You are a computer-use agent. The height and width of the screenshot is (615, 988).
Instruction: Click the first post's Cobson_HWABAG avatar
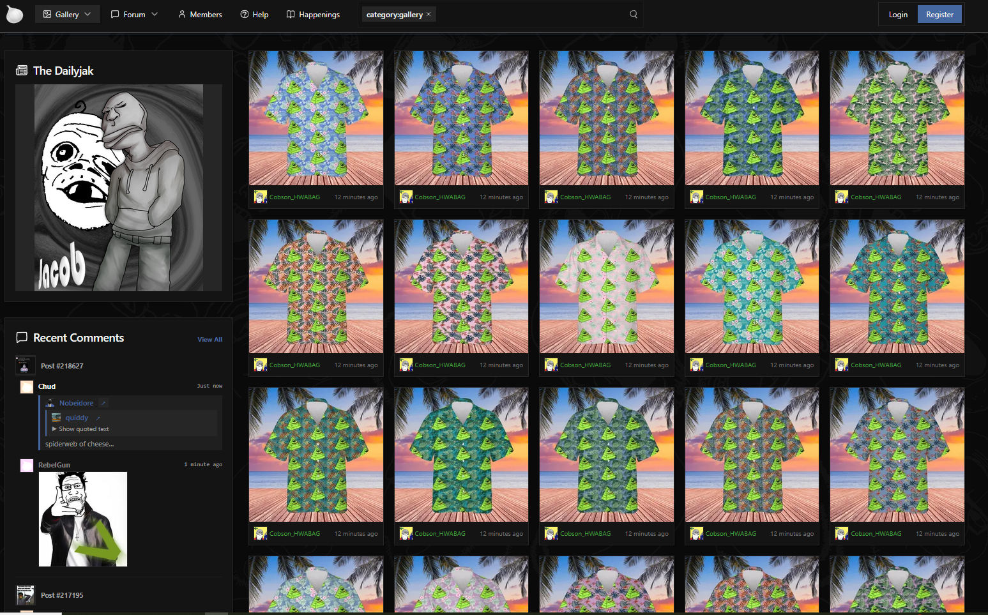(x=260, y=197)
